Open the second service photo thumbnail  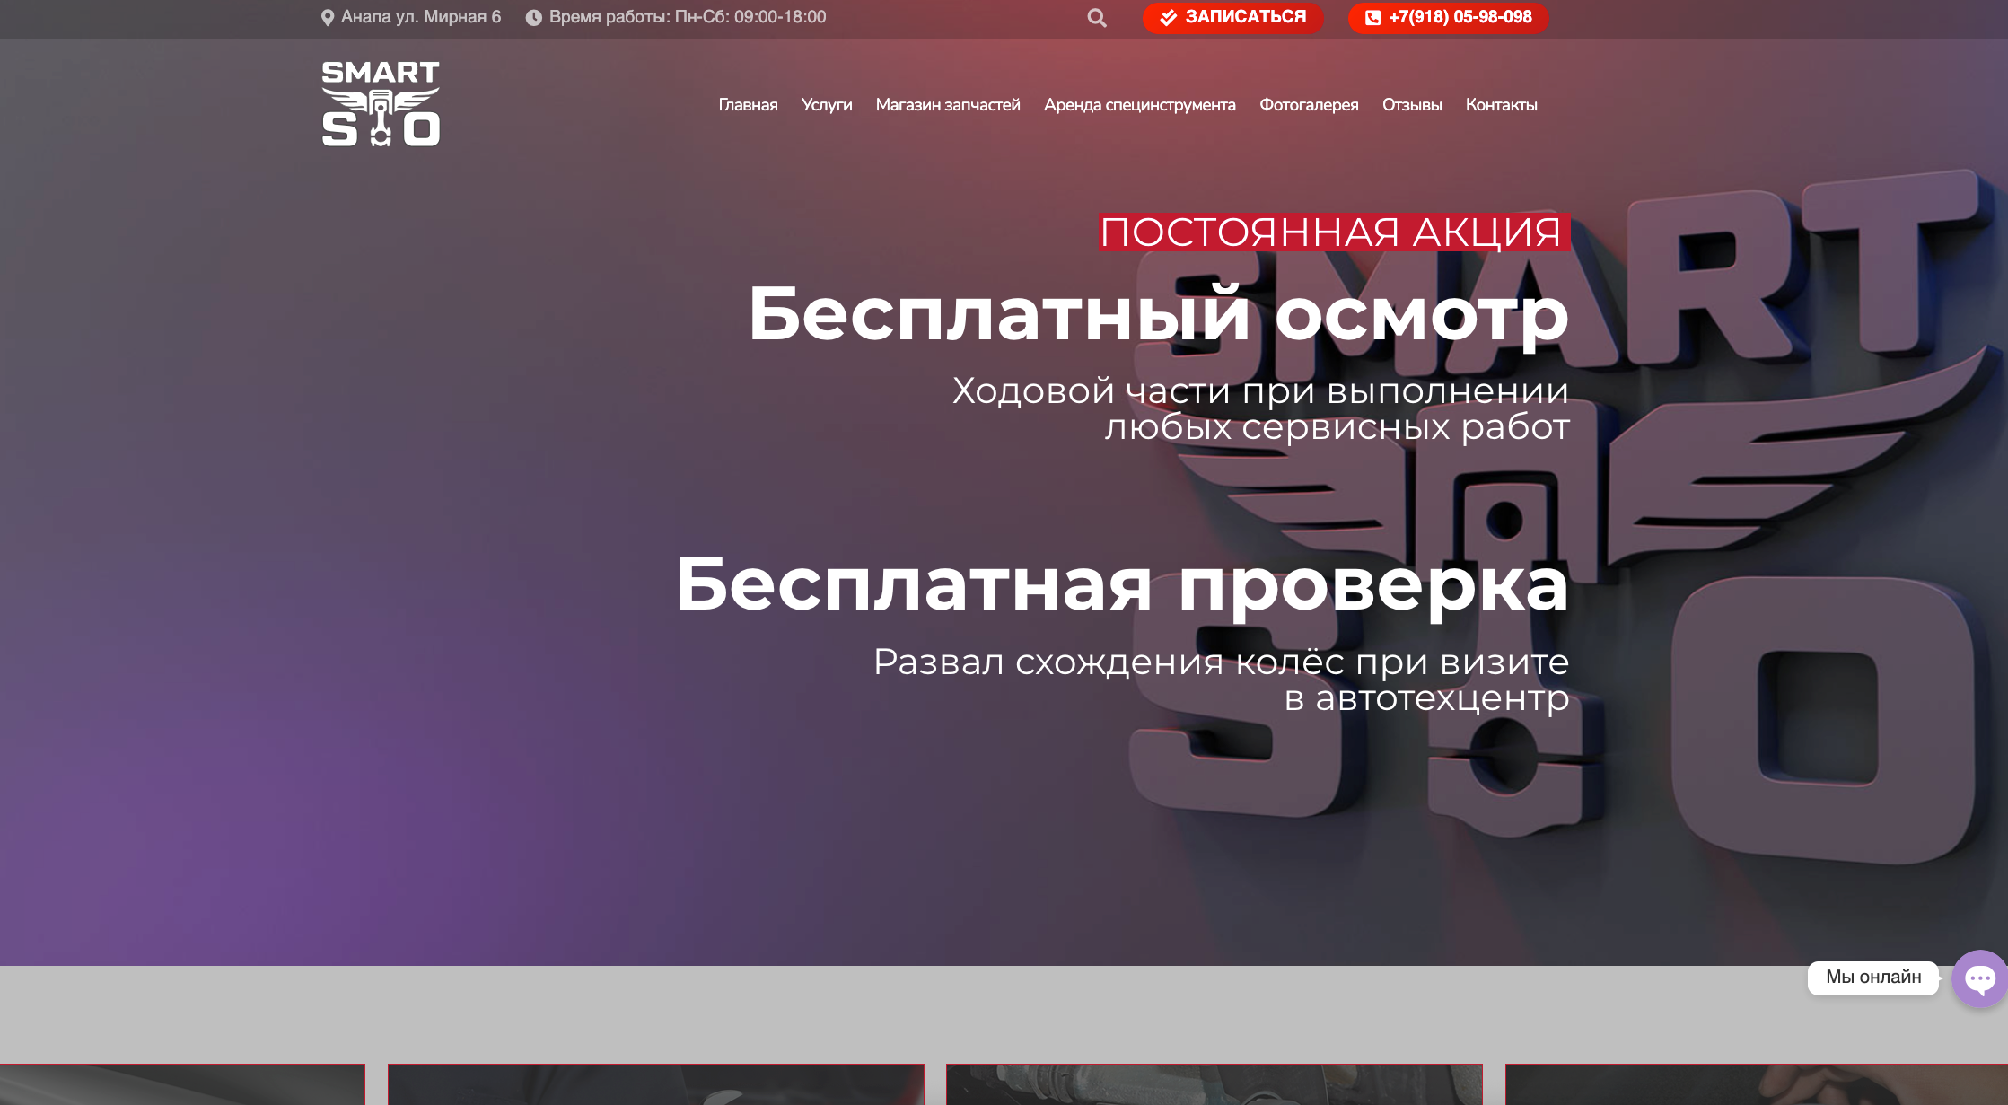click(x=655, y=1084)
